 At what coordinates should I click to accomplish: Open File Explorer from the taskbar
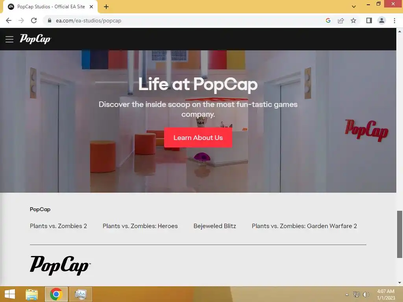coord(32,294)
